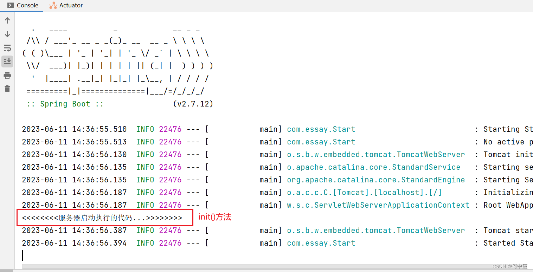Viewport: 533px width, 272px height.
Task: Click the '服务器启动执行的代码' output line
Action: coord(102,218)
